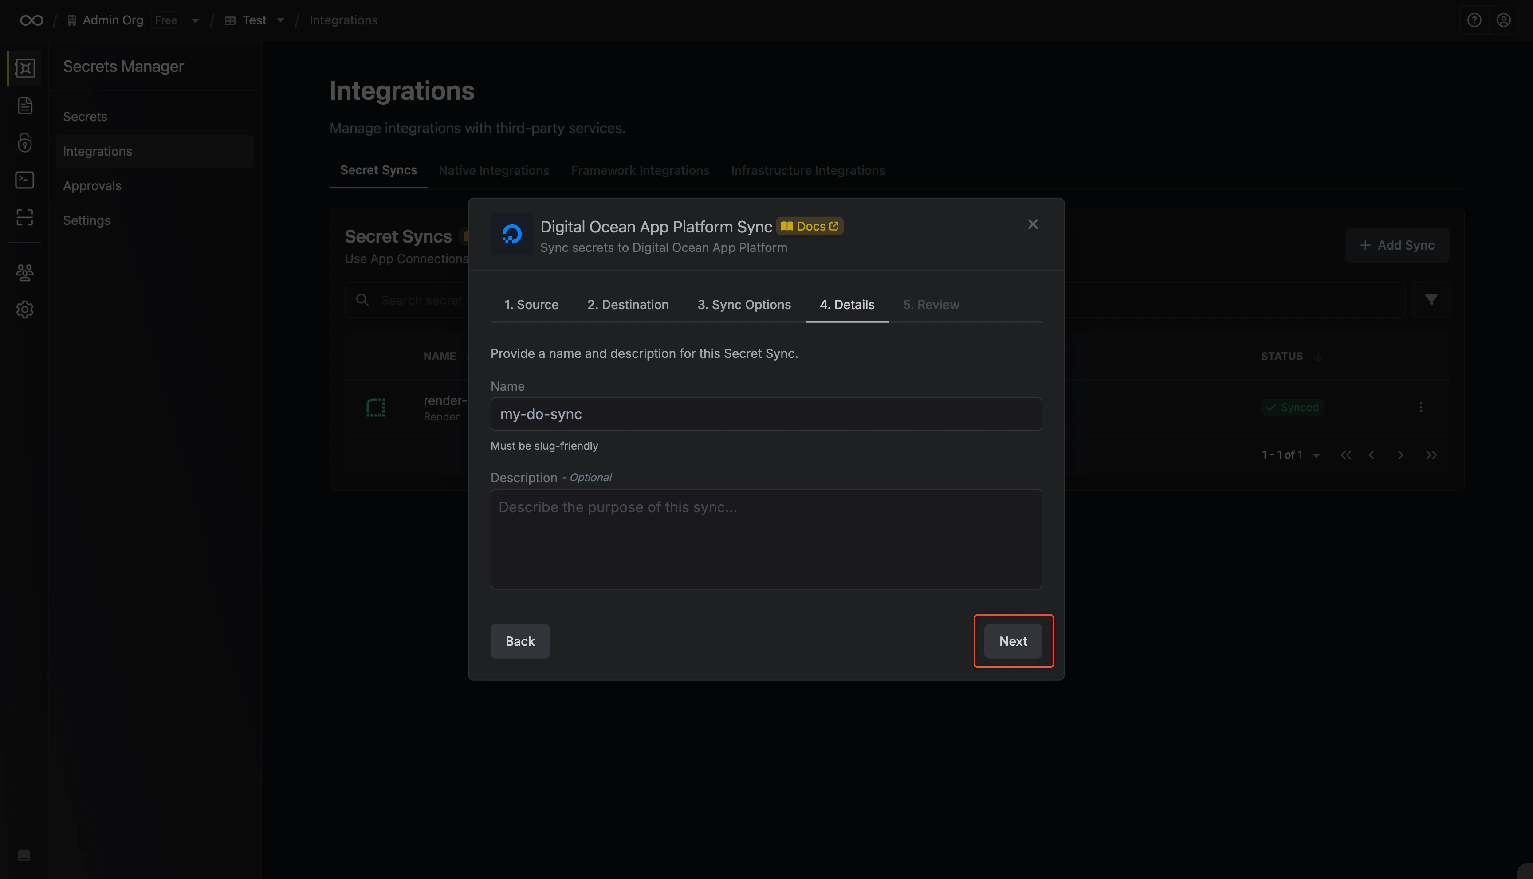Open the Docs link
The image size is (1533, 879).
click(x=809, y=226)
